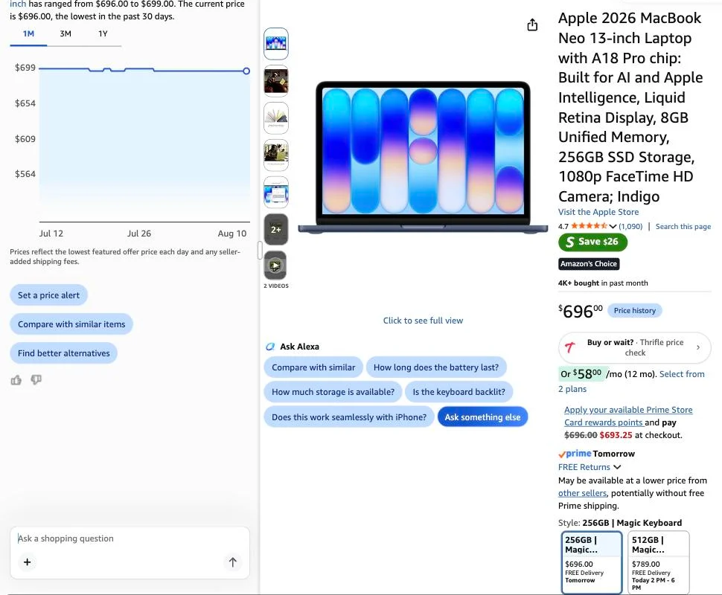Click the Ask Alexa logo icon
Image resolution: width=722 pixels, height=595 pixels.
[270, 347]
